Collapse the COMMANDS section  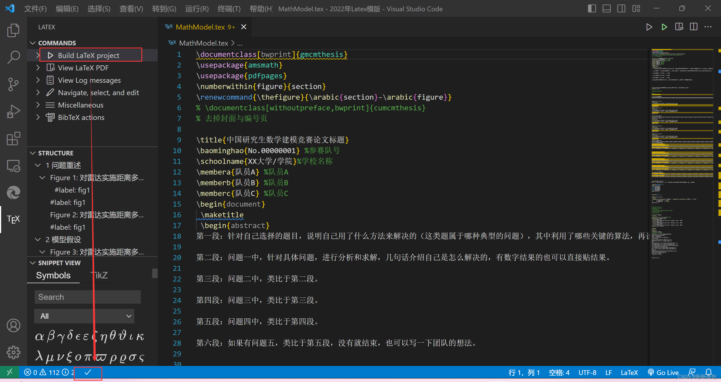coord(33,43)
